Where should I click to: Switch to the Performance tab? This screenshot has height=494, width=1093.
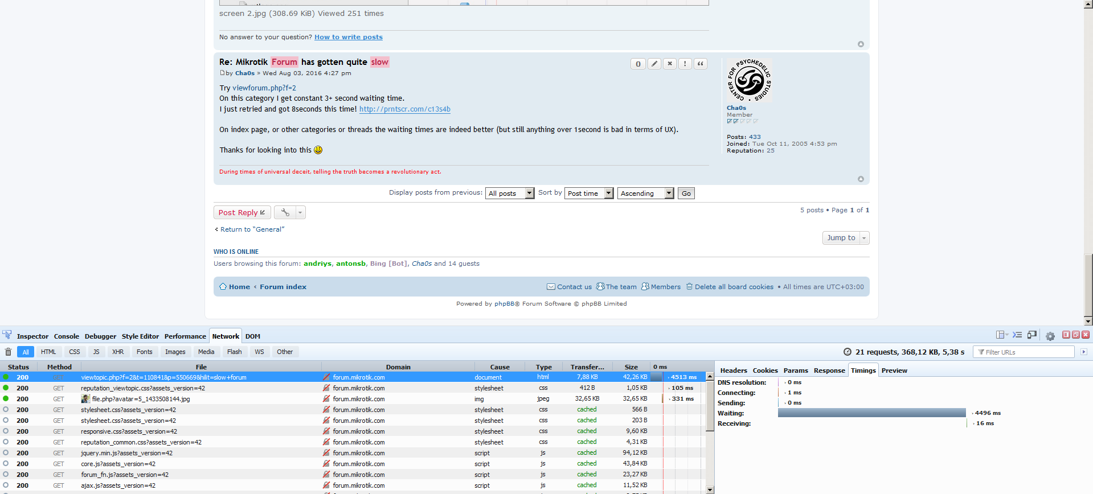point(185,336)
